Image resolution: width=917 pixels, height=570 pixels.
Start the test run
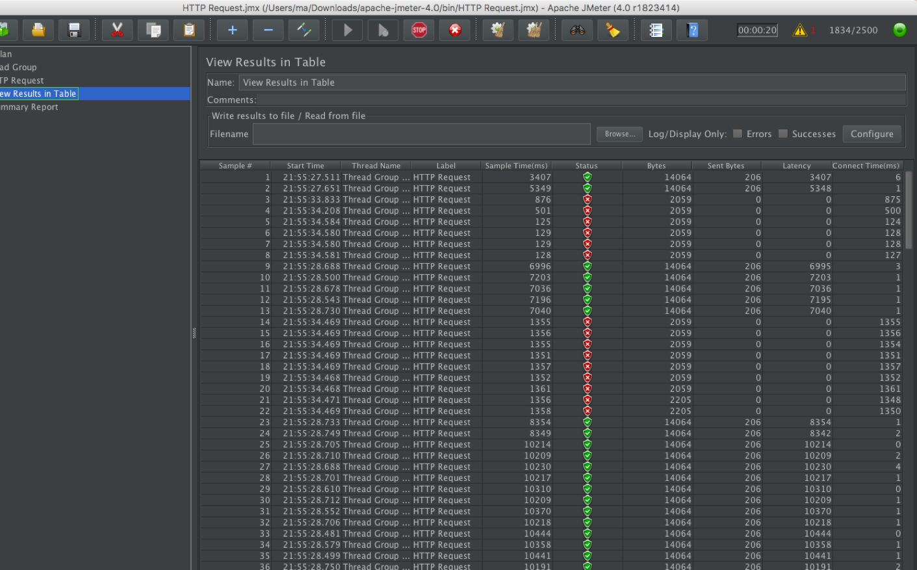pyautogui.click(x=346, y=30)
